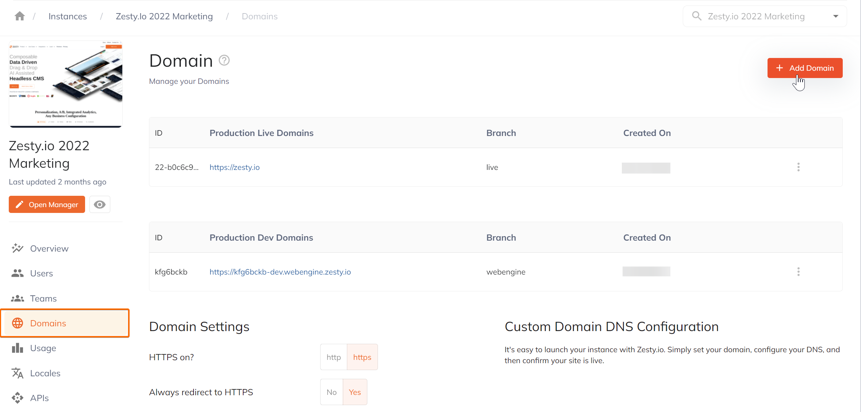The image size is (861, 412).
Task: Open three-dot menu for zesty.io row
Action: click(799, 167)
